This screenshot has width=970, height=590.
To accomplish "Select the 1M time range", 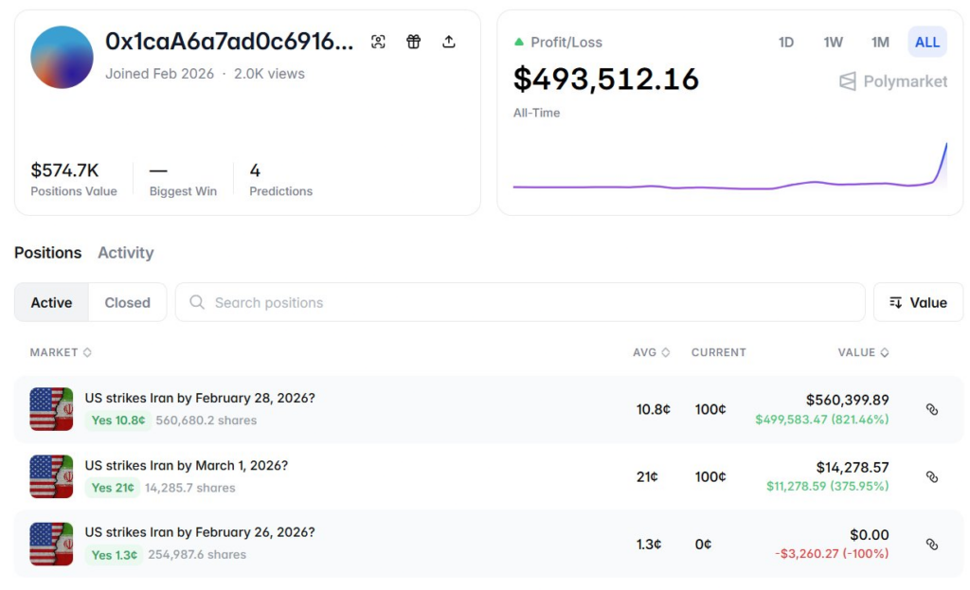I will [x=880, y=42].
